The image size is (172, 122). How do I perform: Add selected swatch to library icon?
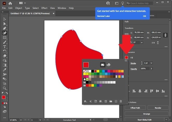(x=96, y=101)
